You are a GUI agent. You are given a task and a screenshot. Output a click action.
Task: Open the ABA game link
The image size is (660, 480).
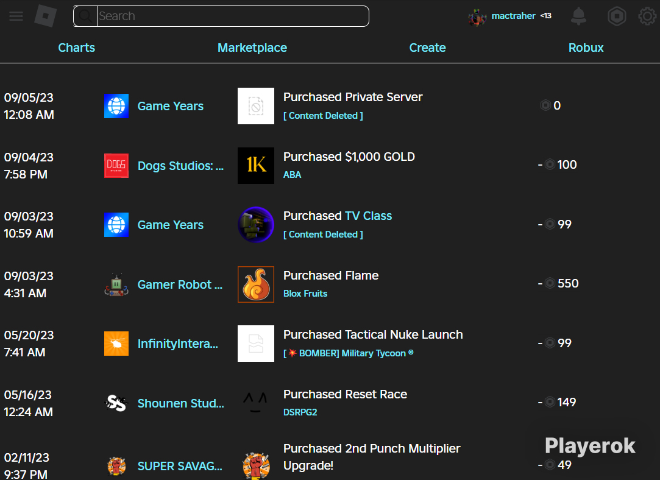[292, 175]
